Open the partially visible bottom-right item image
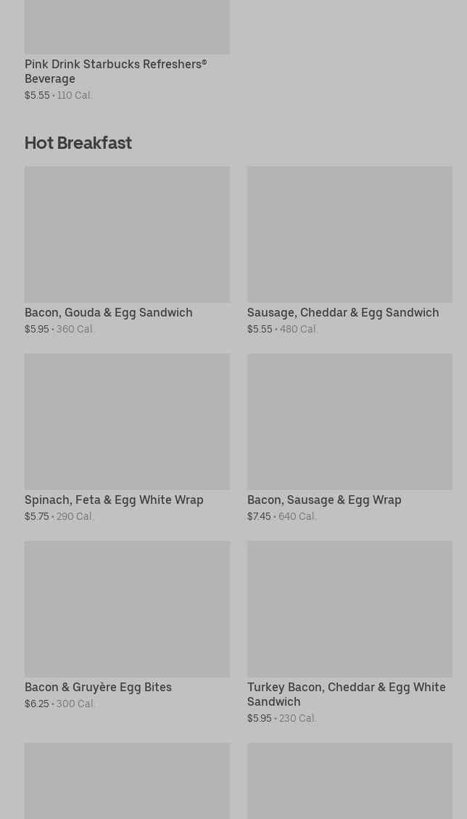Screen dimensions: 467x819 tap(350, 781)
